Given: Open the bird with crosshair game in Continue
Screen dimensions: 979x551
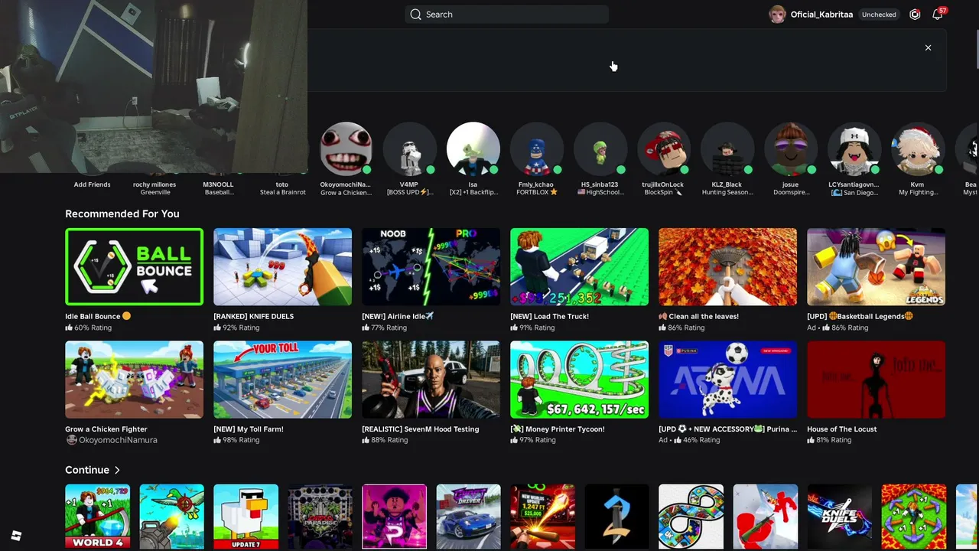Looking at the screenshot, I should 172,517.
